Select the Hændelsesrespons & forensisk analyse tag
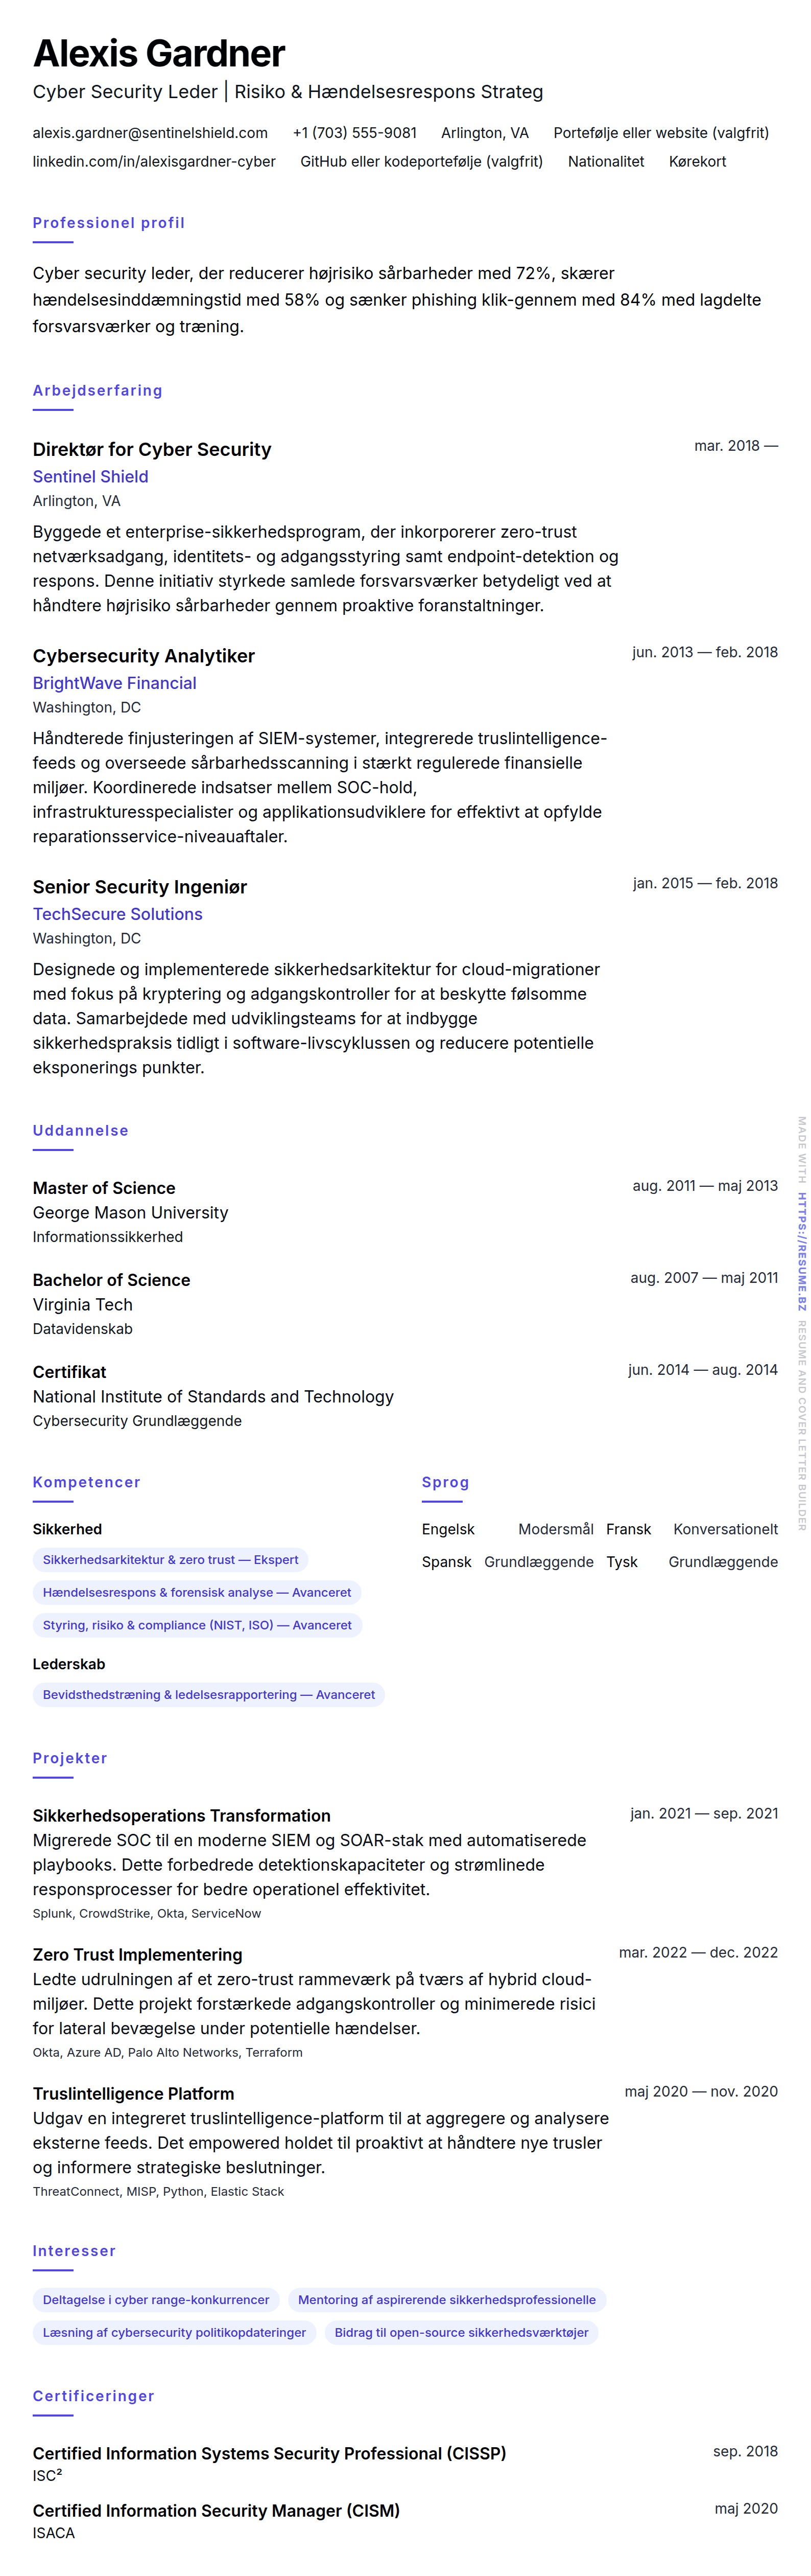The height and width of the screenshot is (2576, 811). pyautogui.click(x=197, y=1593)
